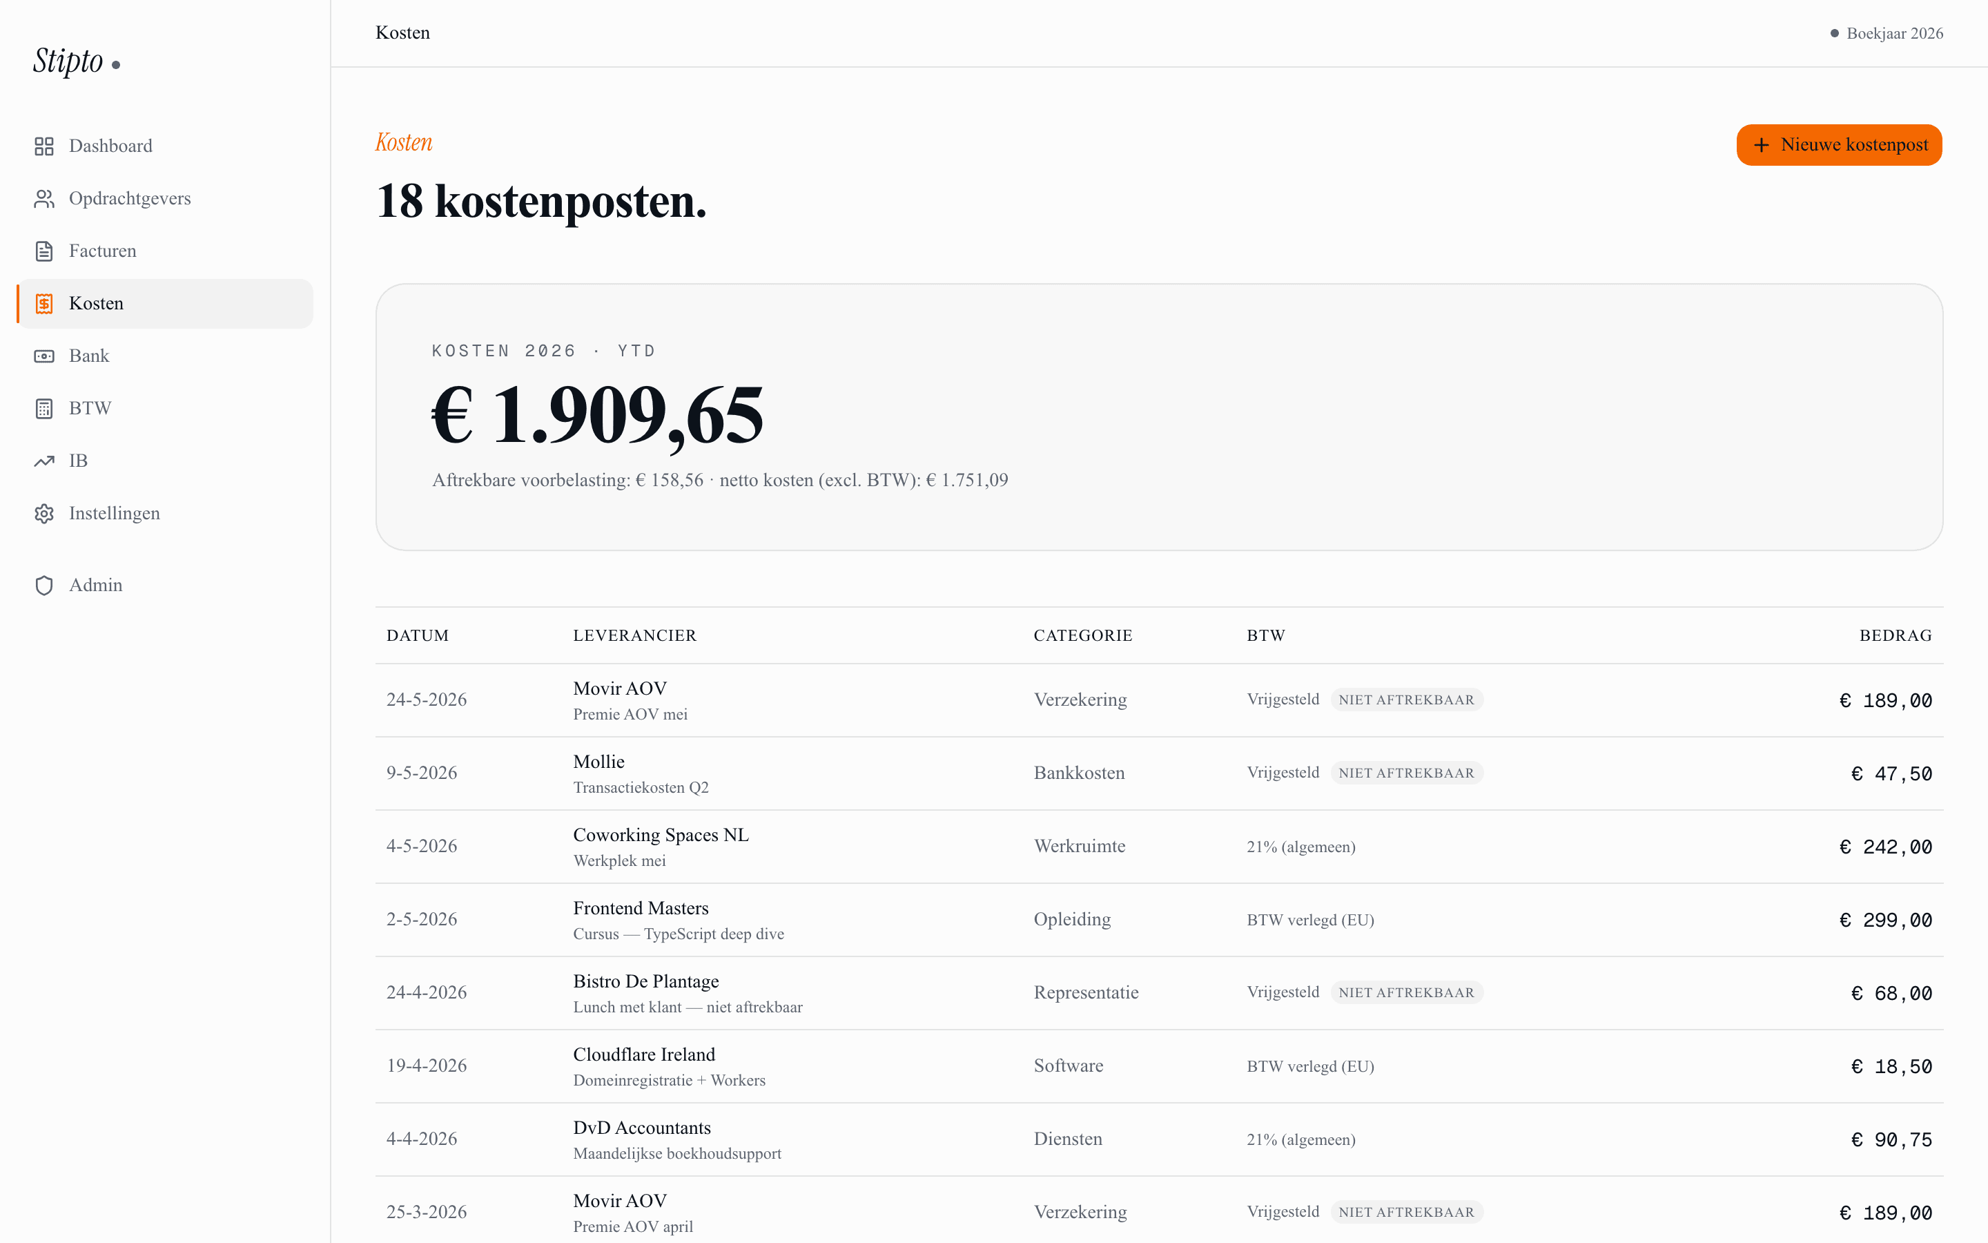Click the Nieuwe kostenpost button
1988x1243 pixels.
click(1838, 146)
